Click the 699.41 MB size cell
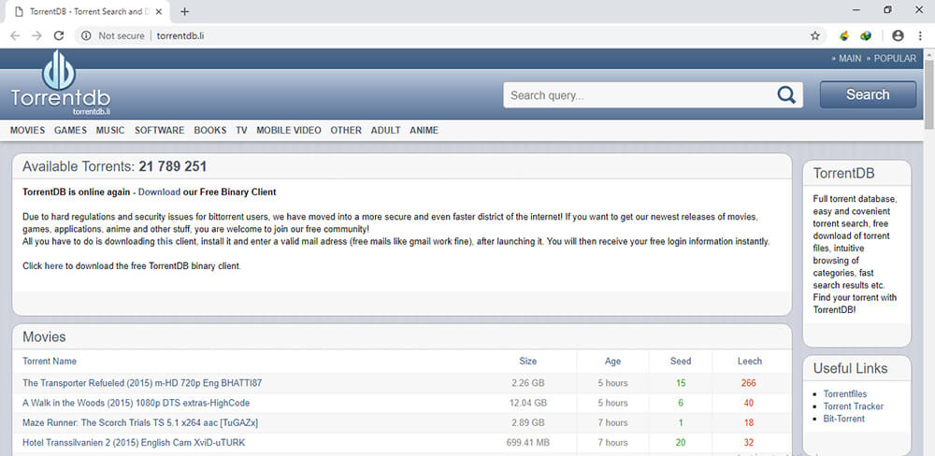 527,442
